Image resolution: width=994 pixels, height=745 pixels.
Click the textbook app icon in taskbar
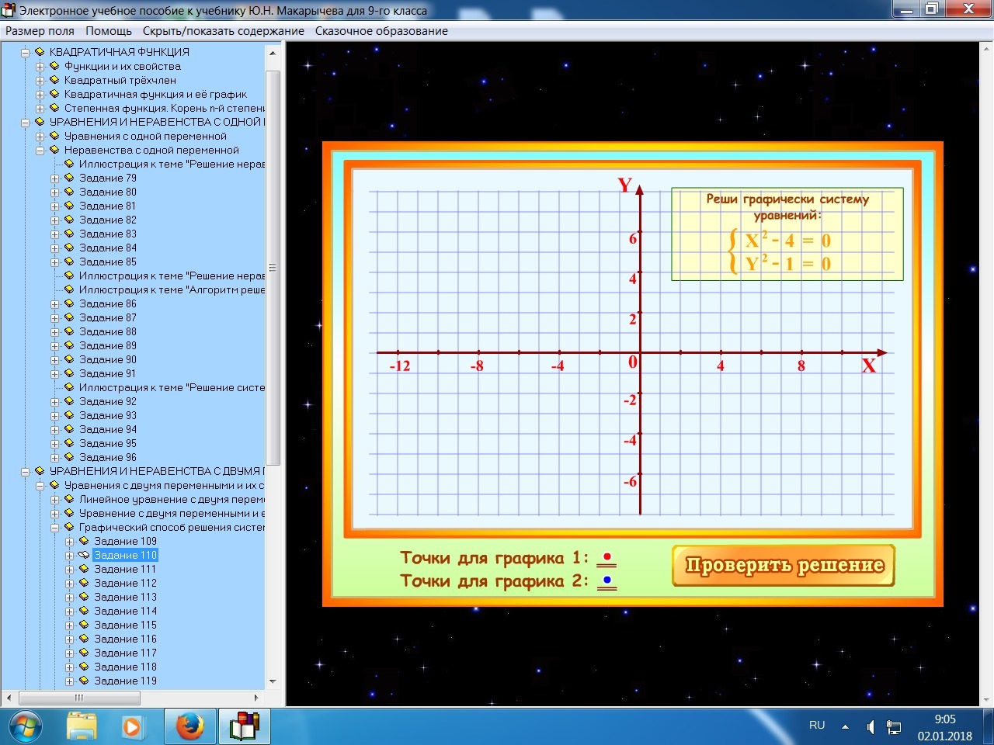[x=244, y=726]
